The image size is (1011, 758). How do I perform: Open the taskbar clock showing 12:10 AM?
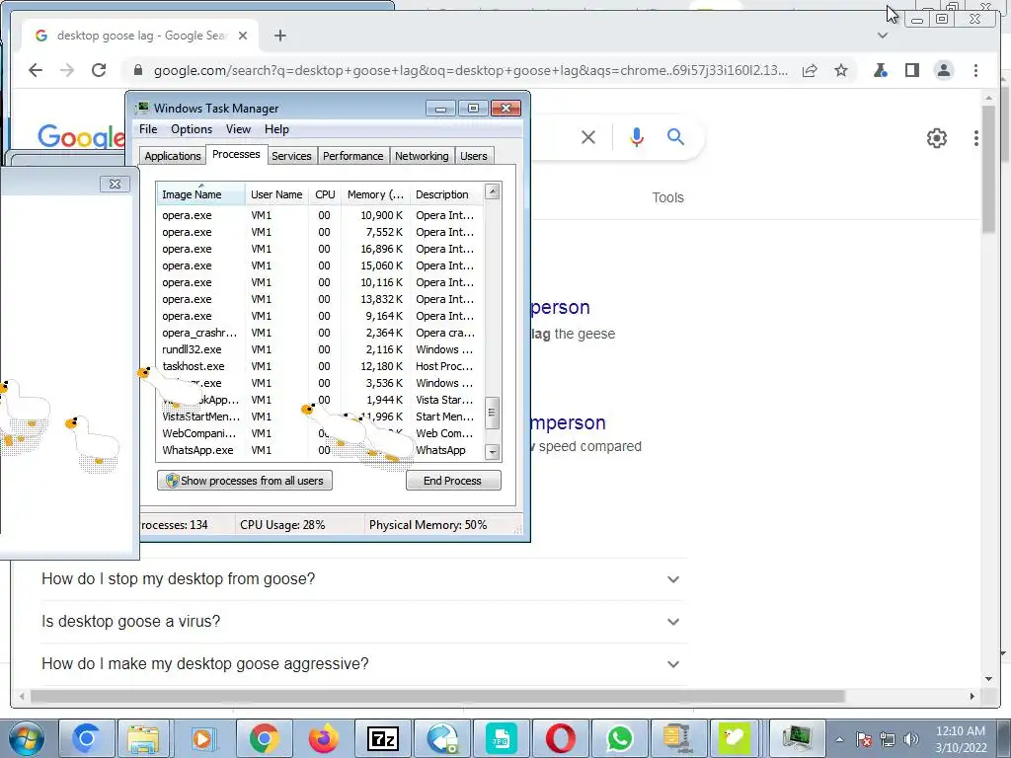click(961, 739)
